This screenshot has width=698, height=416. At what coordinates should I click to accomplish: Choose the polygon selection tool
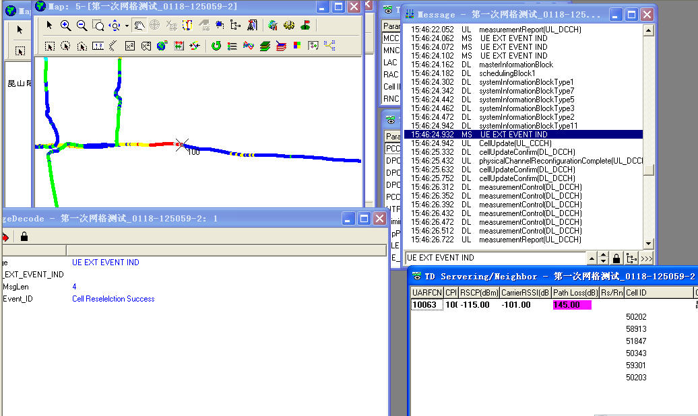[82, 46]
